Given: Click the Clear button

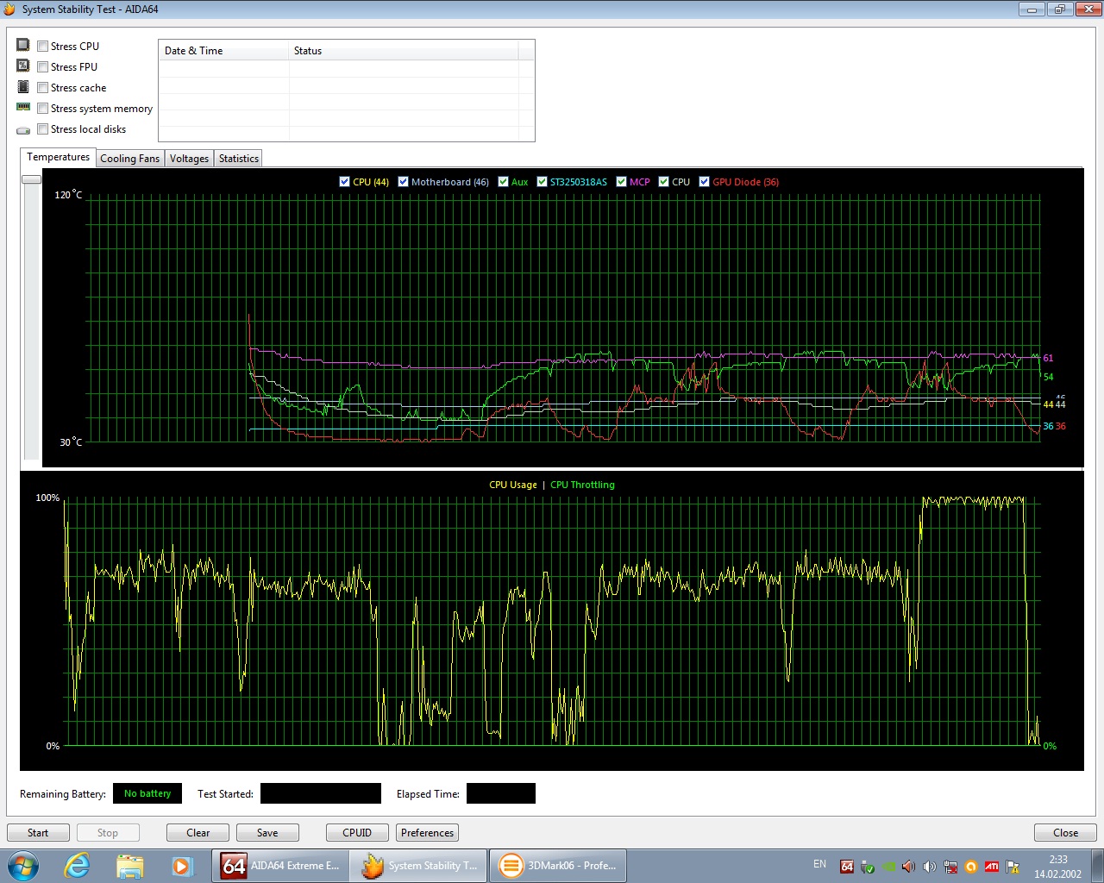Looking at the screenshot, I should click(x=198, y=833).
